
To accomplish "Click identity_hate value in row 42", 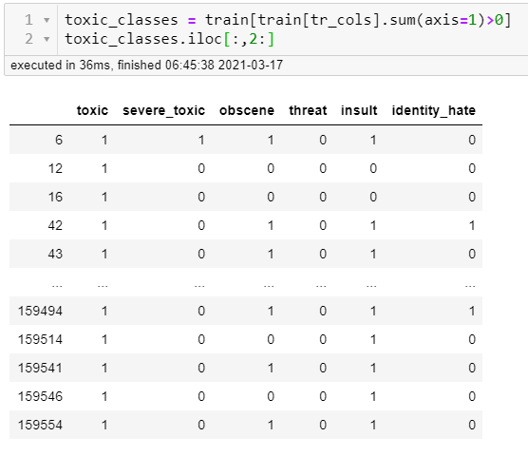I will coord(472,225).
